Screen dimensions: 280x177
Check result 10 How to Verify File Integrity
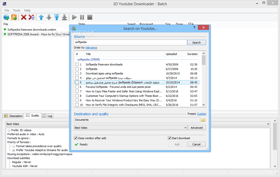tap(77, 105)
